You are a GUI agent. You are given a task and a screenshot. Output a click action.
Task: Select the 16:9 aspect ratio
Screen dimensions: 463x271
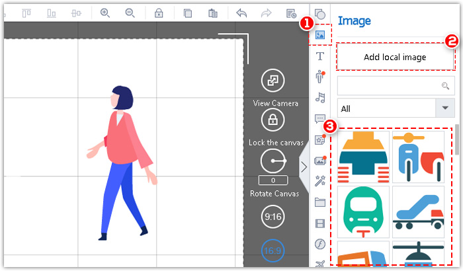(273, 251)
